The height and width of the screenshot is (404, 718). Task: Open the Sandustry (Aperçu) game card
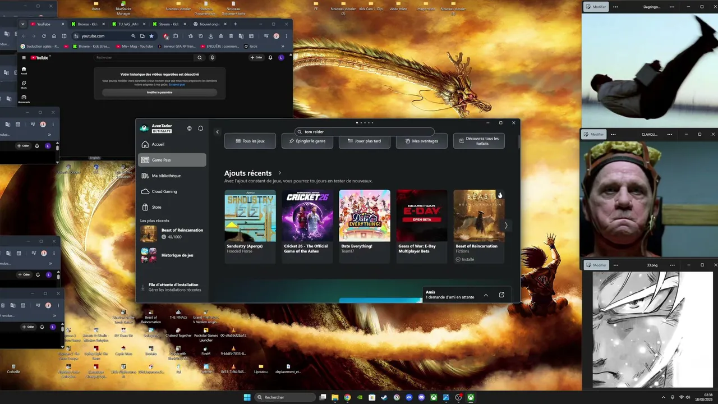pos(250,226)
